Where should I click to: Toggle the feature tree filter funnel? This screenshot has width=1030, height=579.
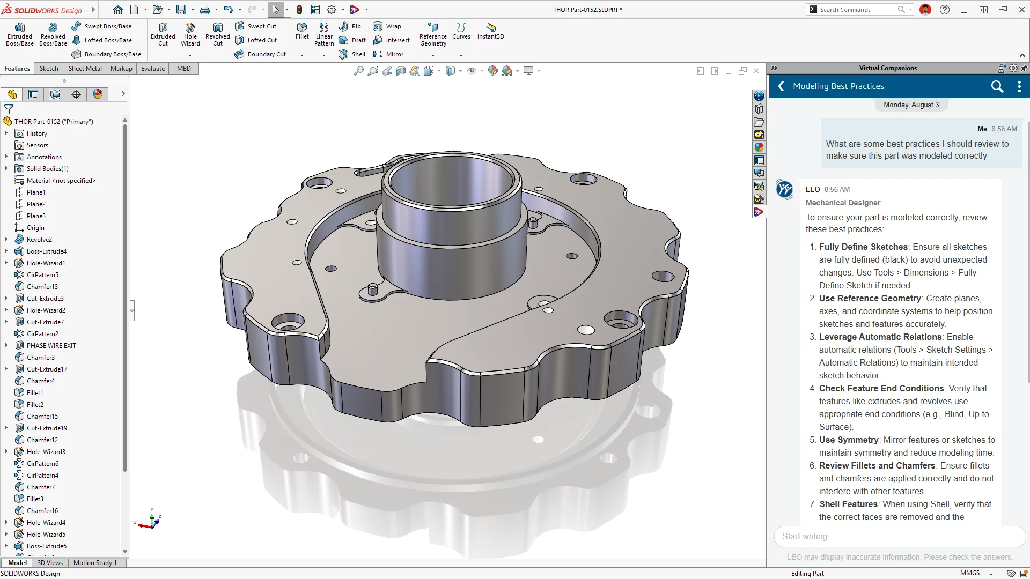[x=9, y=109]
